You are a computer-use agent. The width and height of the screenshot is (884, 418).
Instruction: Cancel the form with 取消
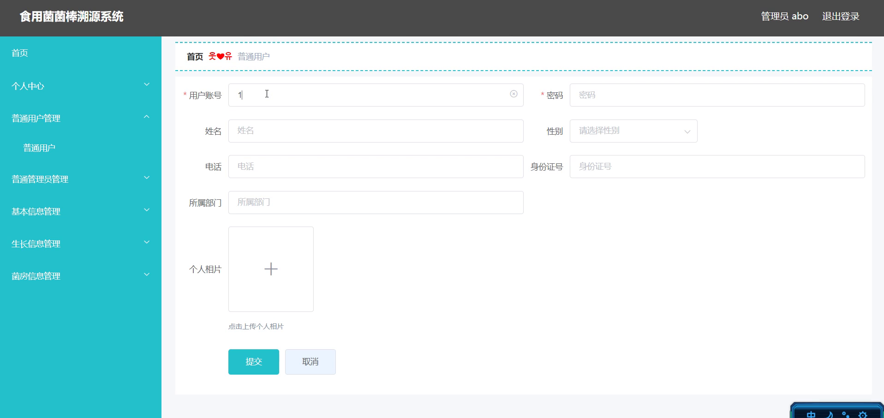click(x=311, y=362)
